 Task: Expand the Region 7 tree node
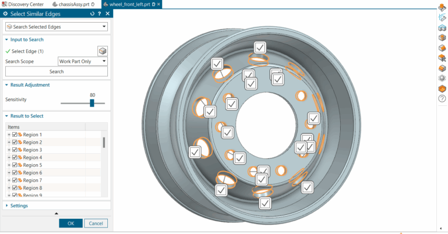[x=9, y=180]
